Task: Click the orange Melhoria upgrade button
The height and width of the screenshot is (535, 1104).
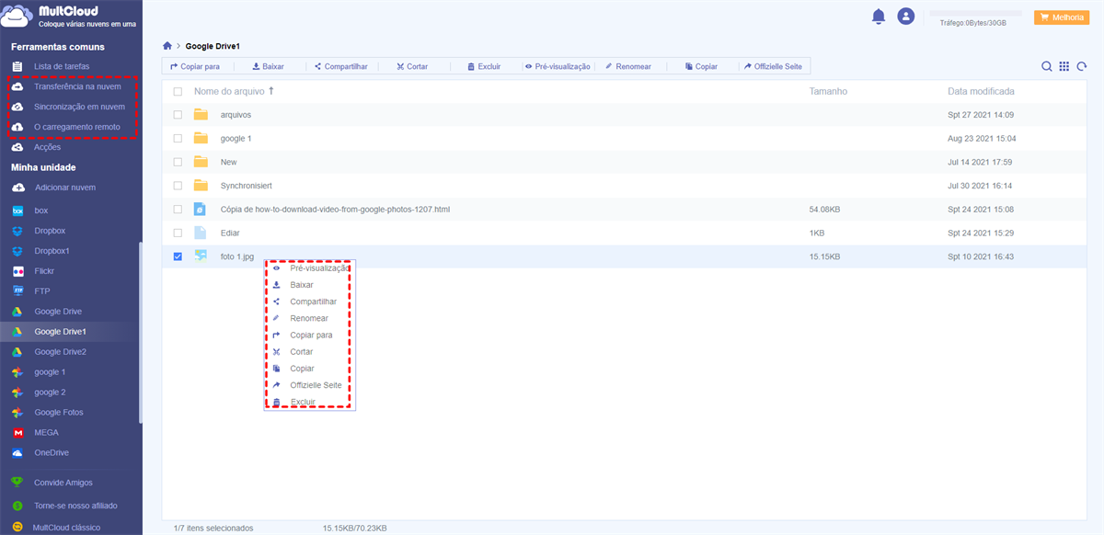Action: coord(1061,17)
